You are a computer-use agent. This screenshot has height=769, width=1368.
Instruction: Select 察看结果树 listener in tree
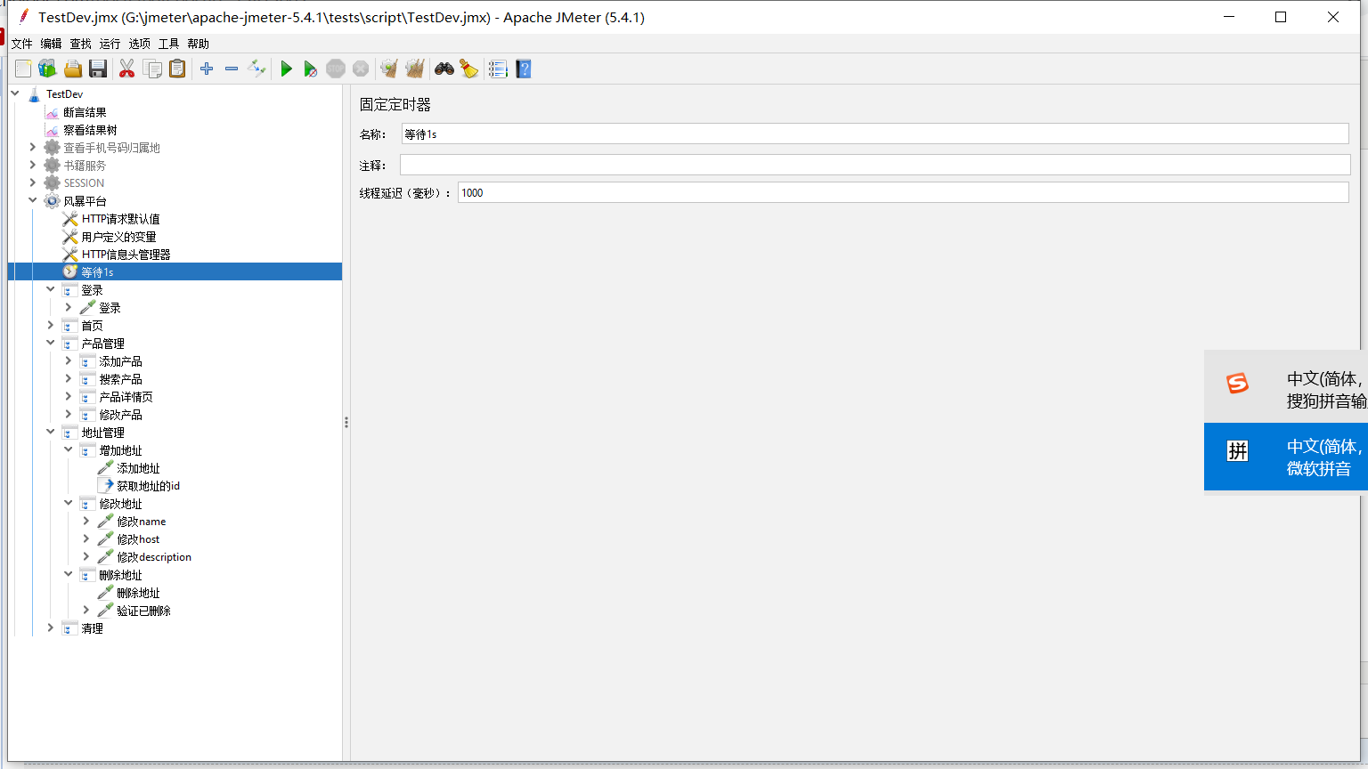click(90, 130)
